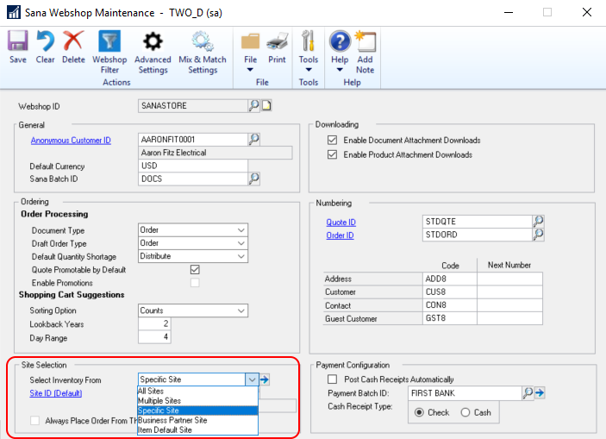Choose Specific Site option
606x439 pixels.
click(x=197, y=411)
